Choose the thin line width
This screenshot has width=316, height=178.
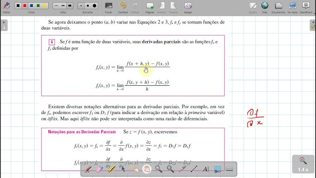(x=56, y=6)
